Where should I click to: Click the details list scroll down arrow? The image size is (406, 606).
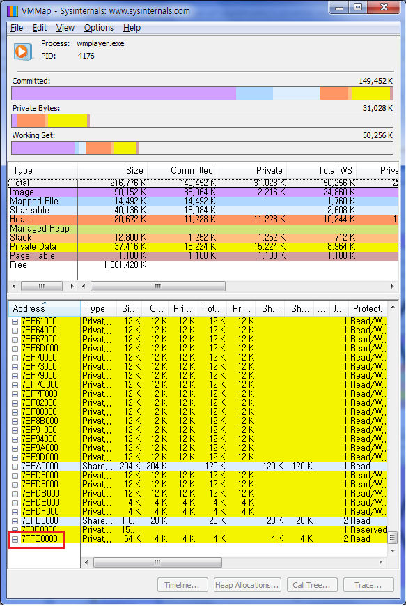[393, 550]
